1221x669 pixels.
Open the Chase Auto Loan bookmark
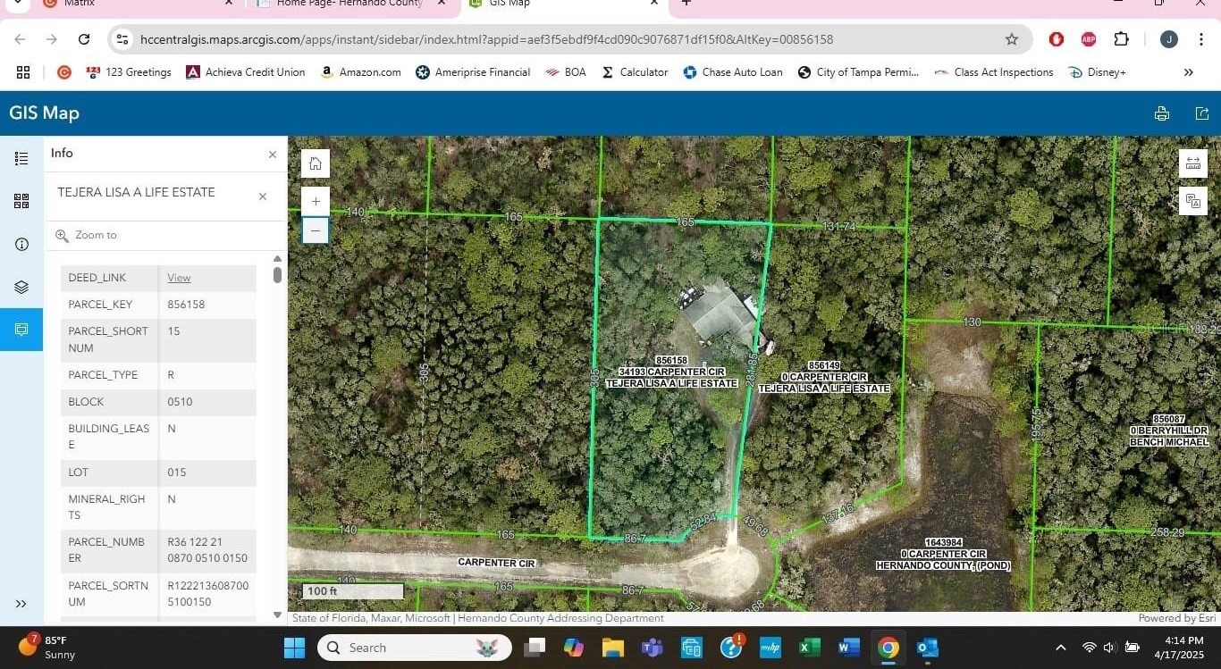733,72
